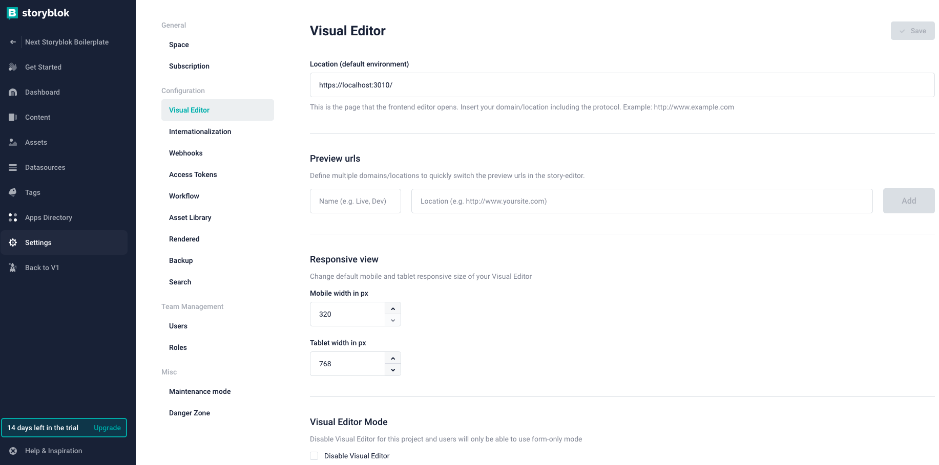Open the Access Tokens settings section

point(193,174)
